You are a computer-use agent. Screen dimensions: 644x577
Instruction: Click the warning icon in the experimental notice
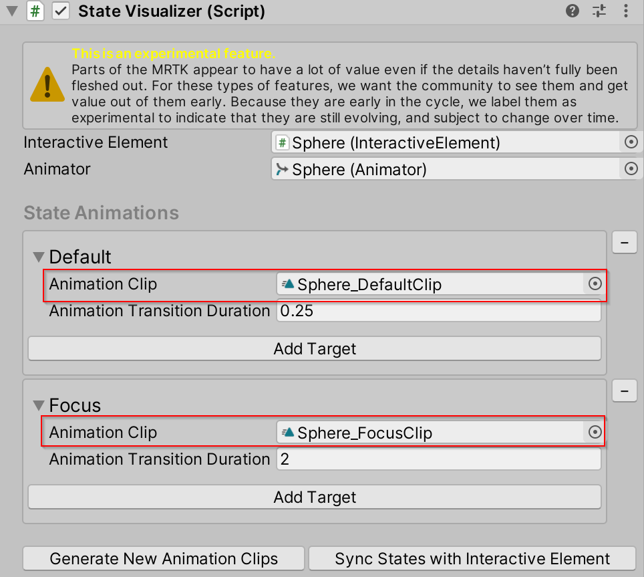pos(47,86)
